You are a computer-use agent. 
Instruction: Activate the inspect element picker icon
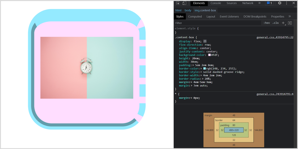click(178, 3)
